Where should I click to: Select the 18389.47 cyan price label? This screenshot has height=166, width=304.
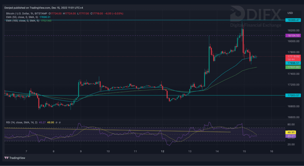coord(293,20)
